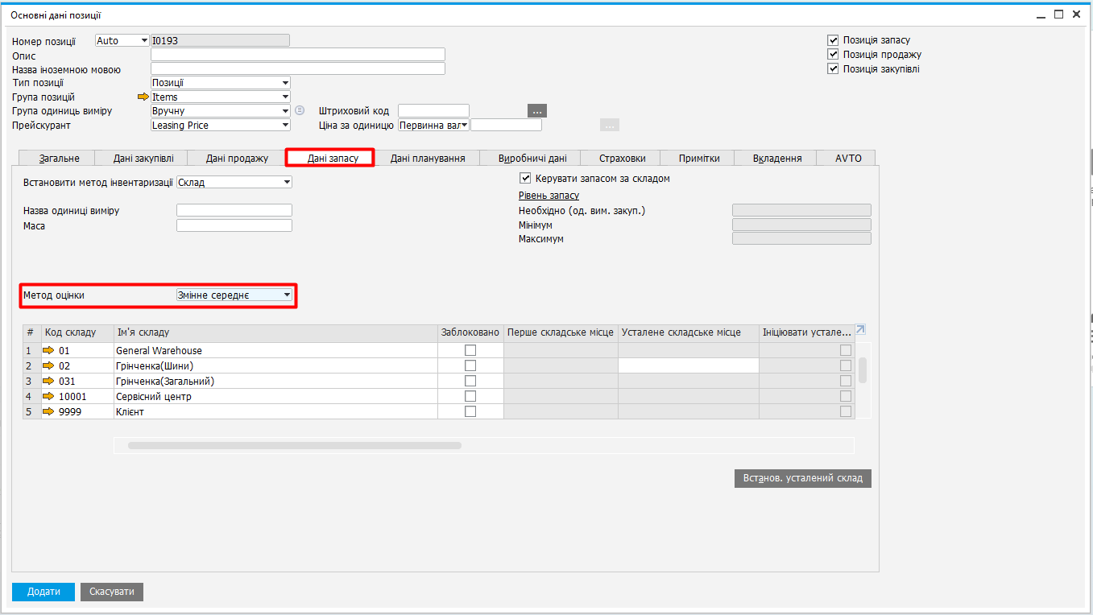Toggle Керувати запасом за складом checkbox
The height and width of the screenshot is (615, 1093).
point(525,179)
